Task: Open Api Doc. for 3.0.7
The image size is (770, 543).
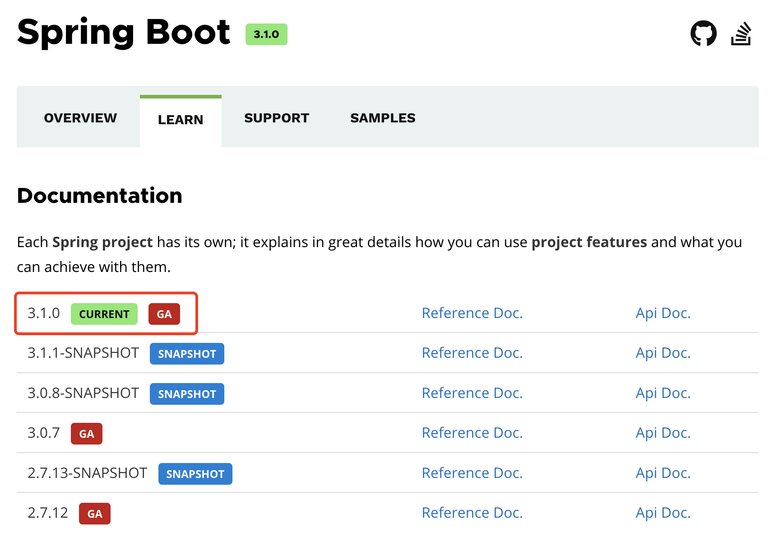Action: point(663,433)
